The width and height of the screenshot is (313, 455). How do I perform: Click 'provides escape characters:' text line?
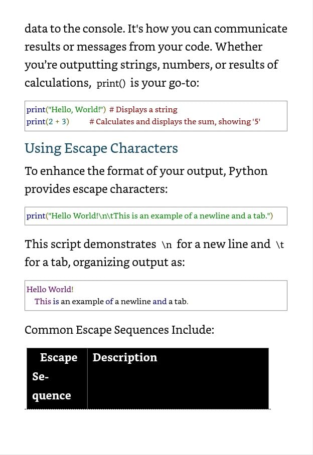(x=96, y=189)
